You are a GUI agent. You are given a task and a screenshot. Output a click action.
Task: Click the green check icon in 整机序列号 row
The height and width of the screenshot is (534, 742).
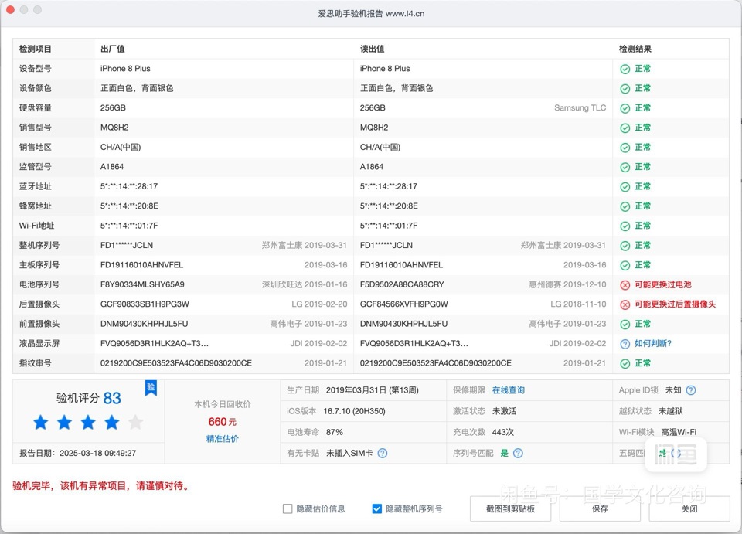pos(625,246)
